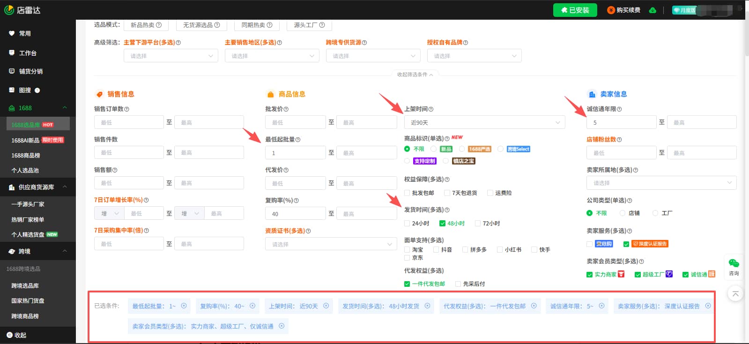Choose the 新品热卖 selection mode
The width and height of the screenshot is (749, 344).
click(146, 25)
